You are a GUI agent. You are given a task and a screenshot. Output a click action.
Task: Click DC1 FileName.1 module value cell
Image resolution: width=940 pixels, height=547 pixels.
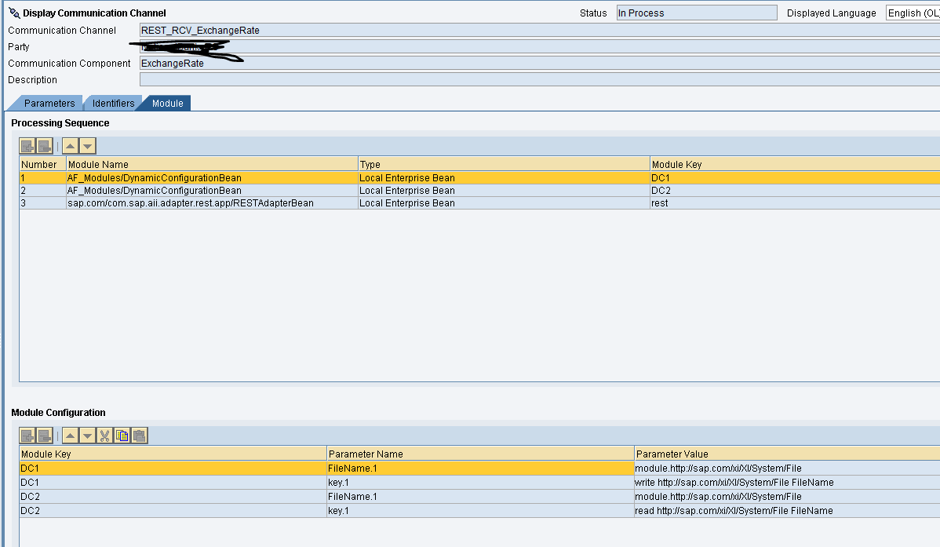[x=787, y=468]
